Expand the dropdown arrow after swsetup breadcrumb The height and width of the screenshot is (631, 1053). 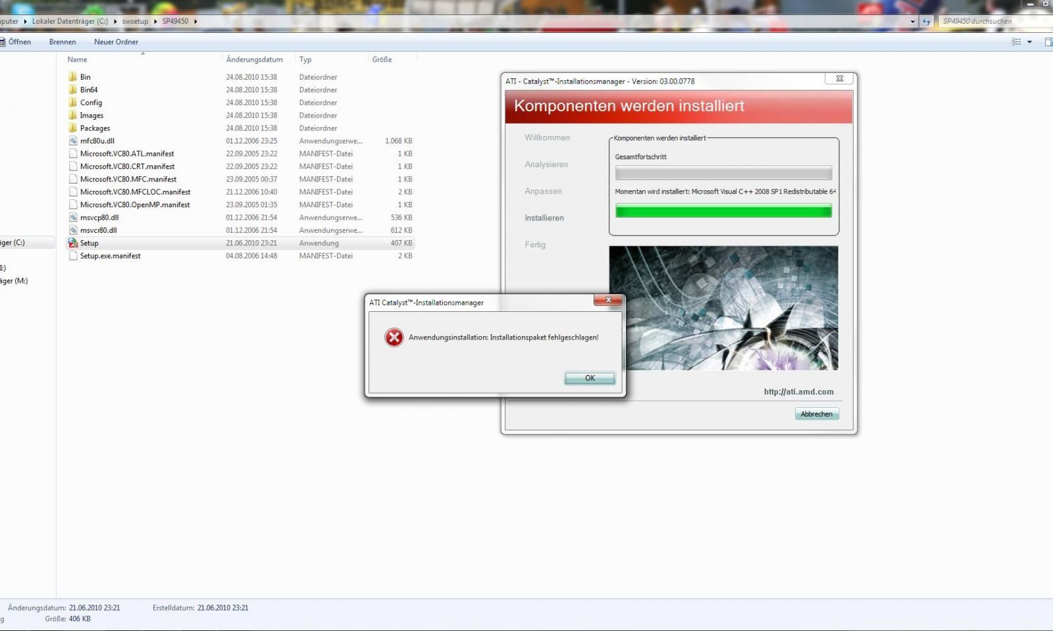click(x=156, y=21)
